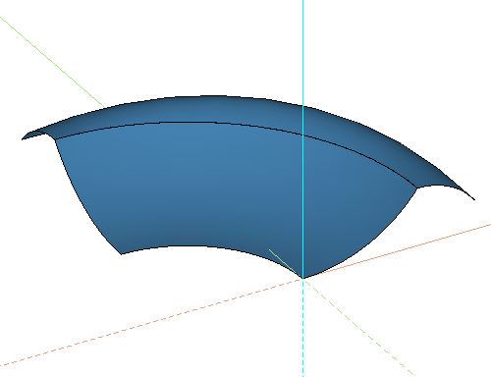Click the solid green axis line at top-left
Image resolution: width=491 pixels, height=377 pixels.
tap(52, 62)
